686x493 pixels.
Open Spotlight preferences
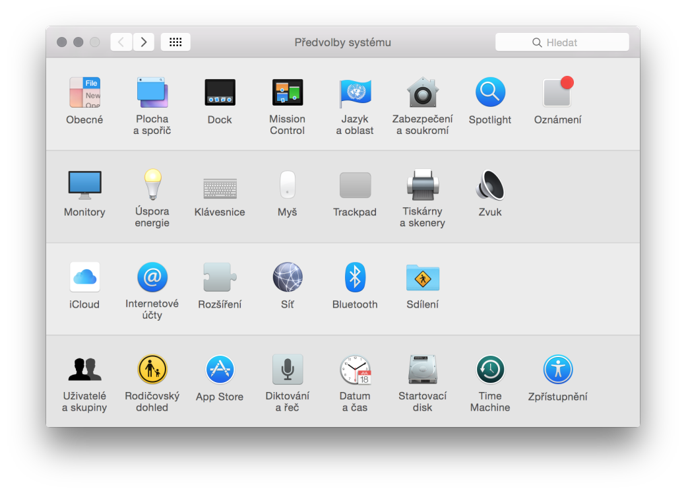click(x=490, y=92)
